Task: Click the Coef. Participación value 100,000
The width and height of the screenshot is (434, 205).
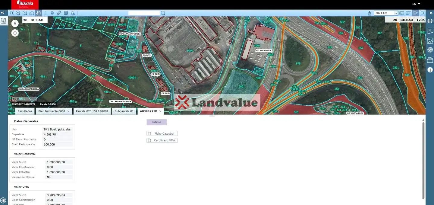Action: (58, 144)
